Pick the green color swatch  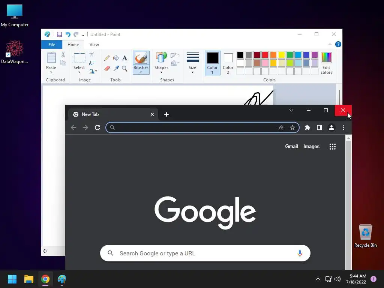290,55
